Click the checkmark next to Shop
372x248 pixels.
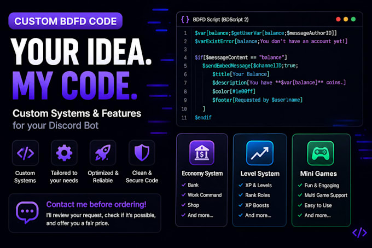[183, 205]
